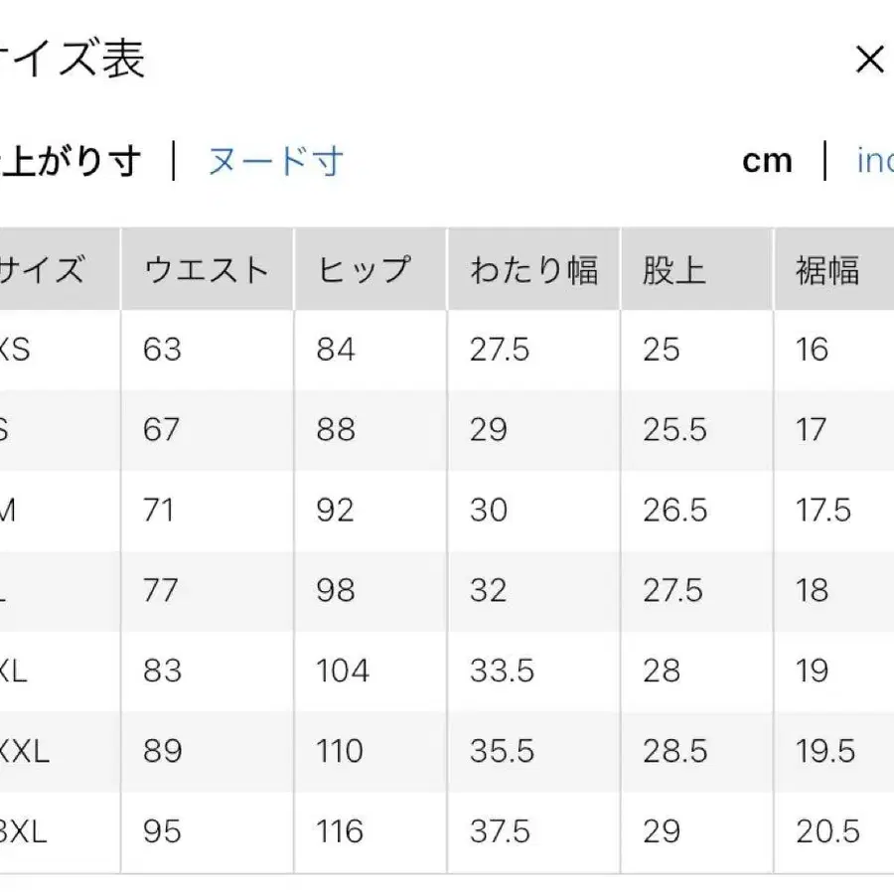The image size is (894, 894).
Task: Keep cm selected as measurement unit
Action: pyautogui.click(x=767, y=161)
